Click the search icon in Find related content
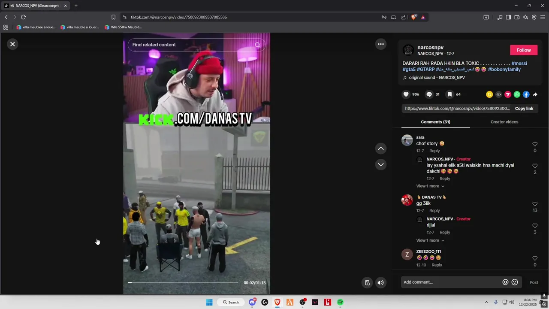The height and width of the screenshot is (309, 549). point(258,45)
